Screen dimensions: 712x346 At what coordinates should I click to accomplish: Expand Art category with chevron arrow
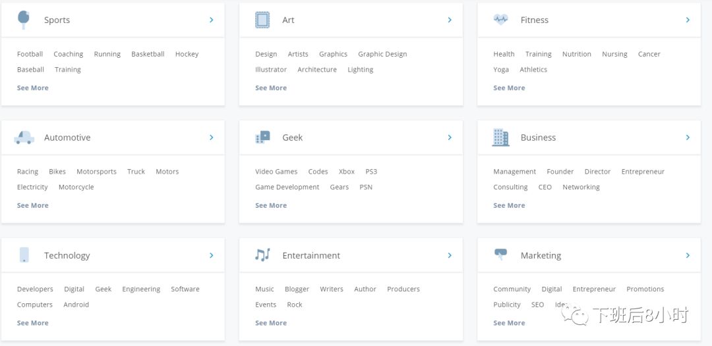point(450,20)
